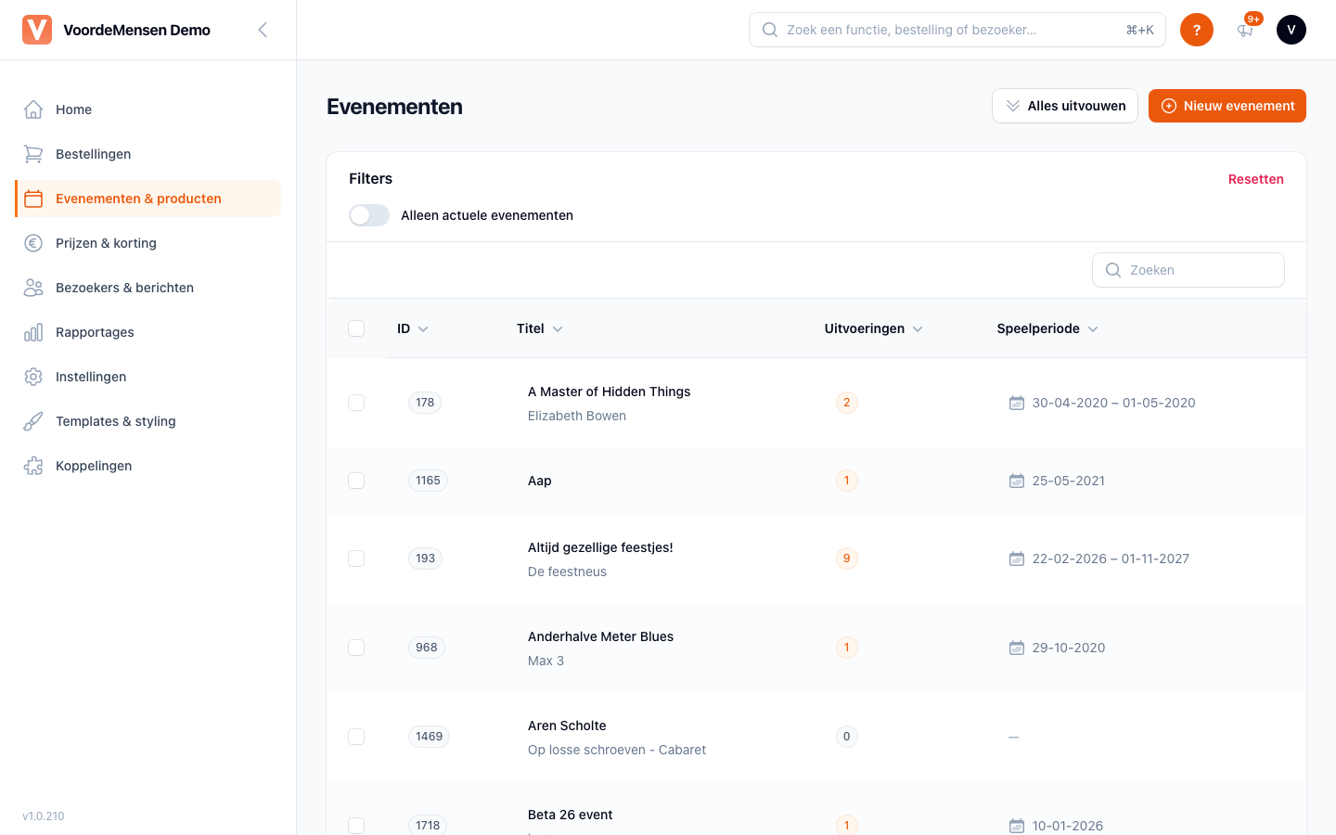The image size is (1336, 835).
Task: Click the VoordeMensen orange logo icon
Action: tap(37, 30)
